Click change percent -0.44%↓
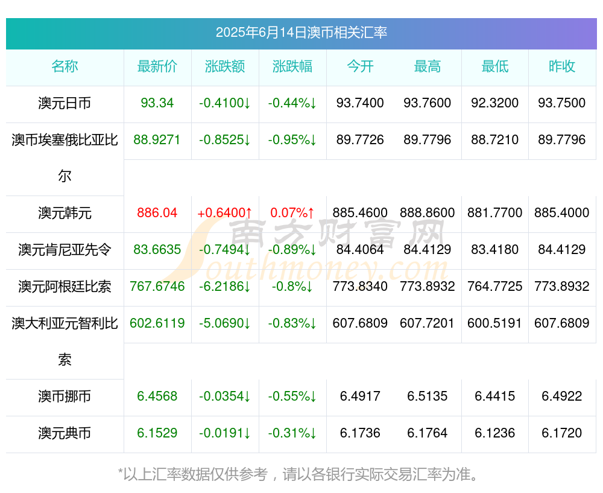The width and height of the screenshot is (603, 493). (292, 103)
